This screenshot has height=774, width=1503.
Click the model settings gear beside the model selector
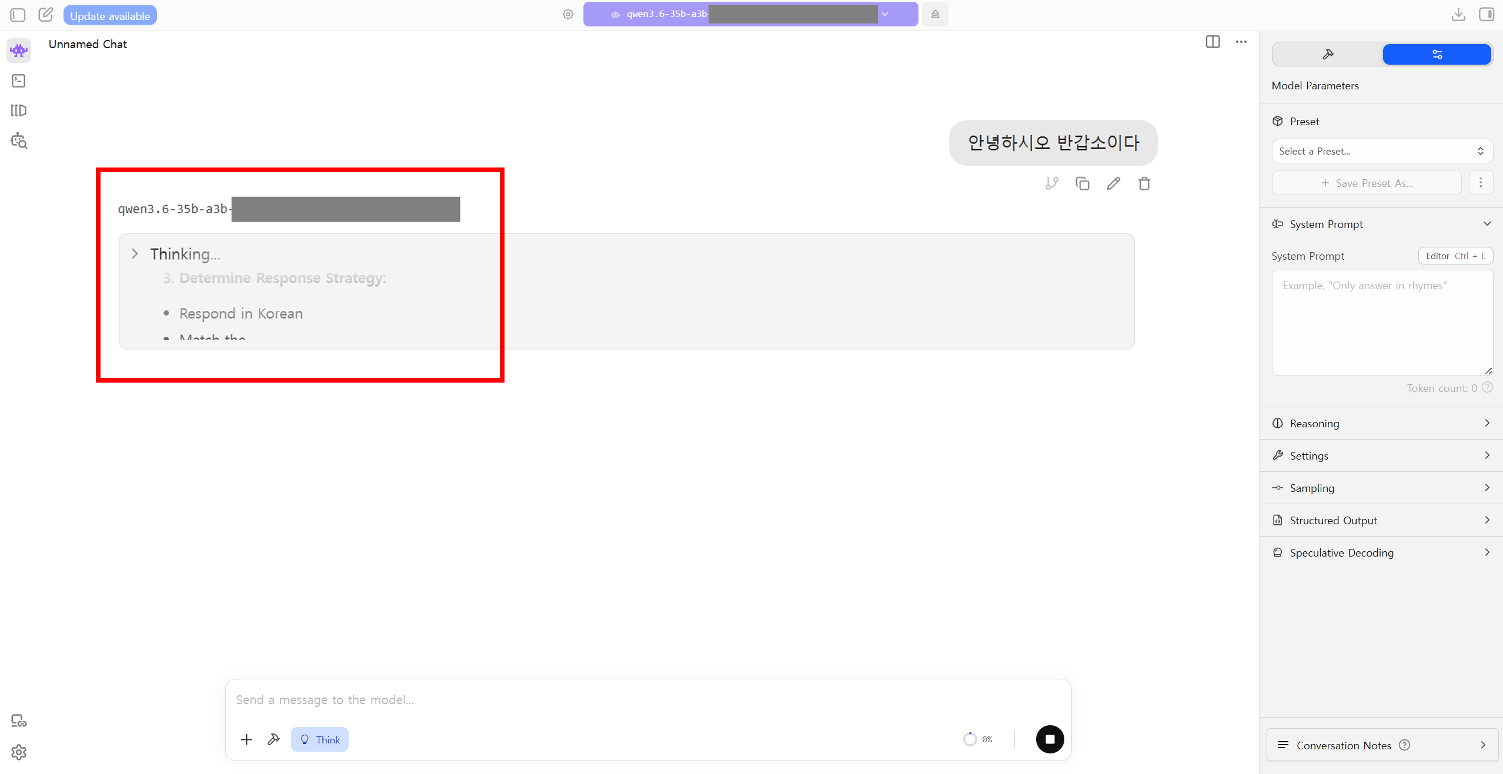click(568, 14)
